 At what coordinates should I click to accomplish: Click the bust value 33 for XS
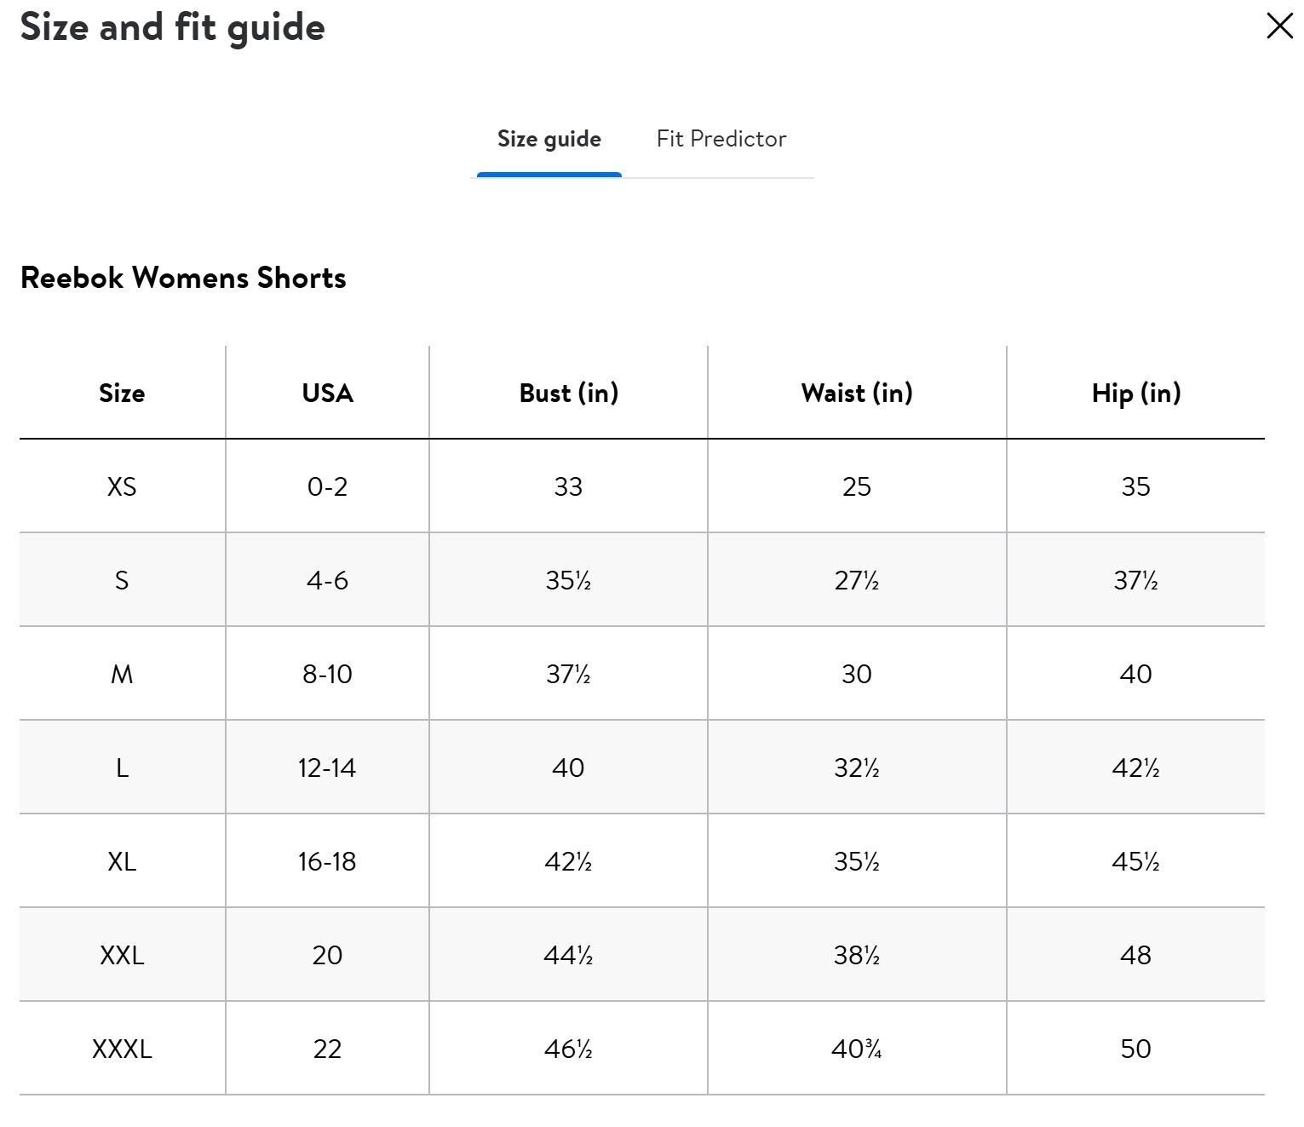(x=568, y=486)
